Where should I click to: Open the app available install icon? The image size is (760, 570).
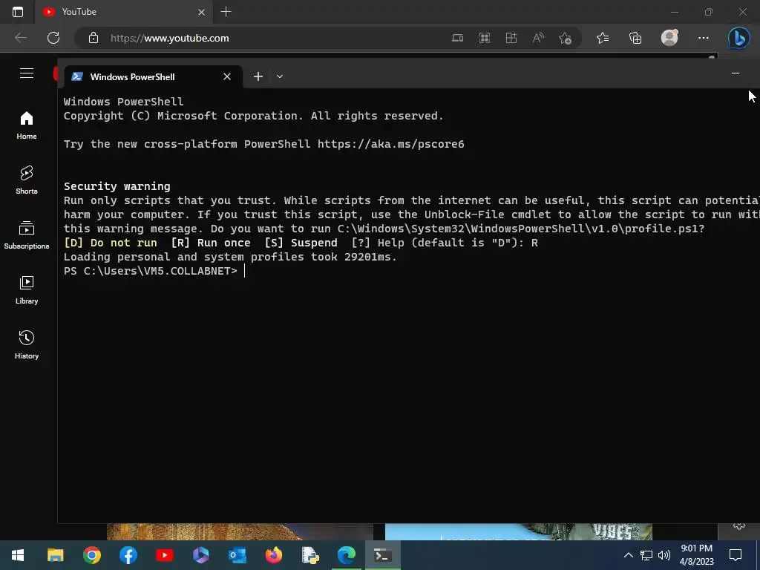457,38
